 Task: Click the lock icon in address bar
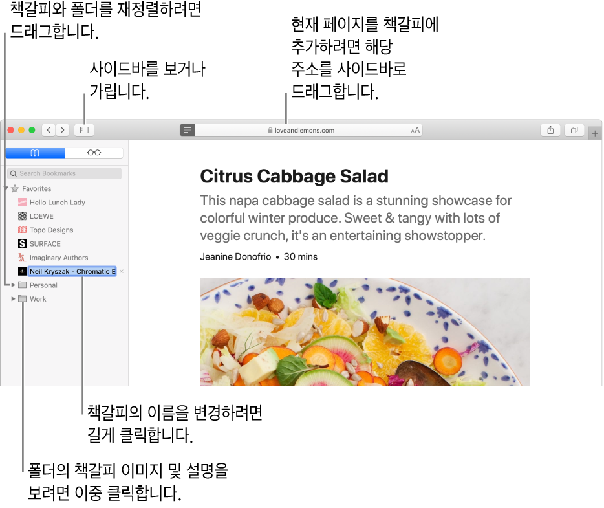coord(270,130)
